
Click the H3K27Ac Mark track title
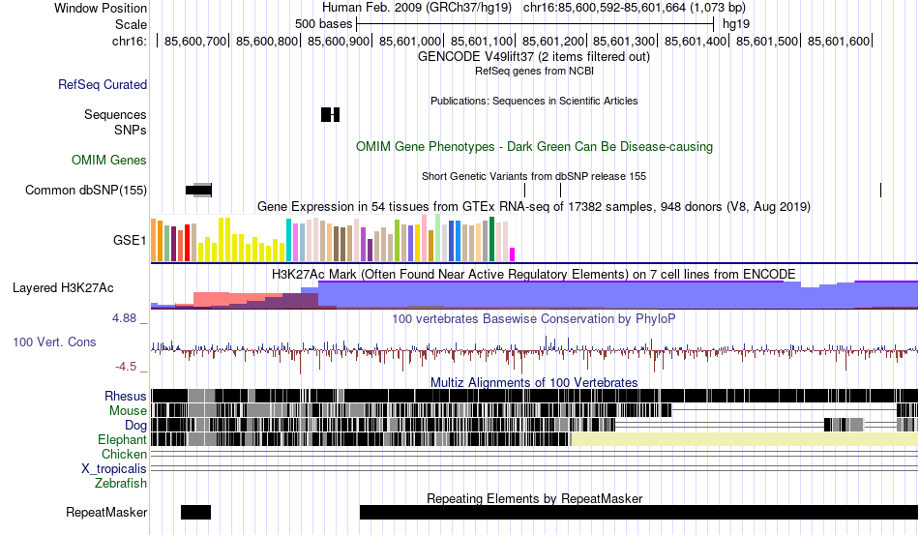(534, 274)
